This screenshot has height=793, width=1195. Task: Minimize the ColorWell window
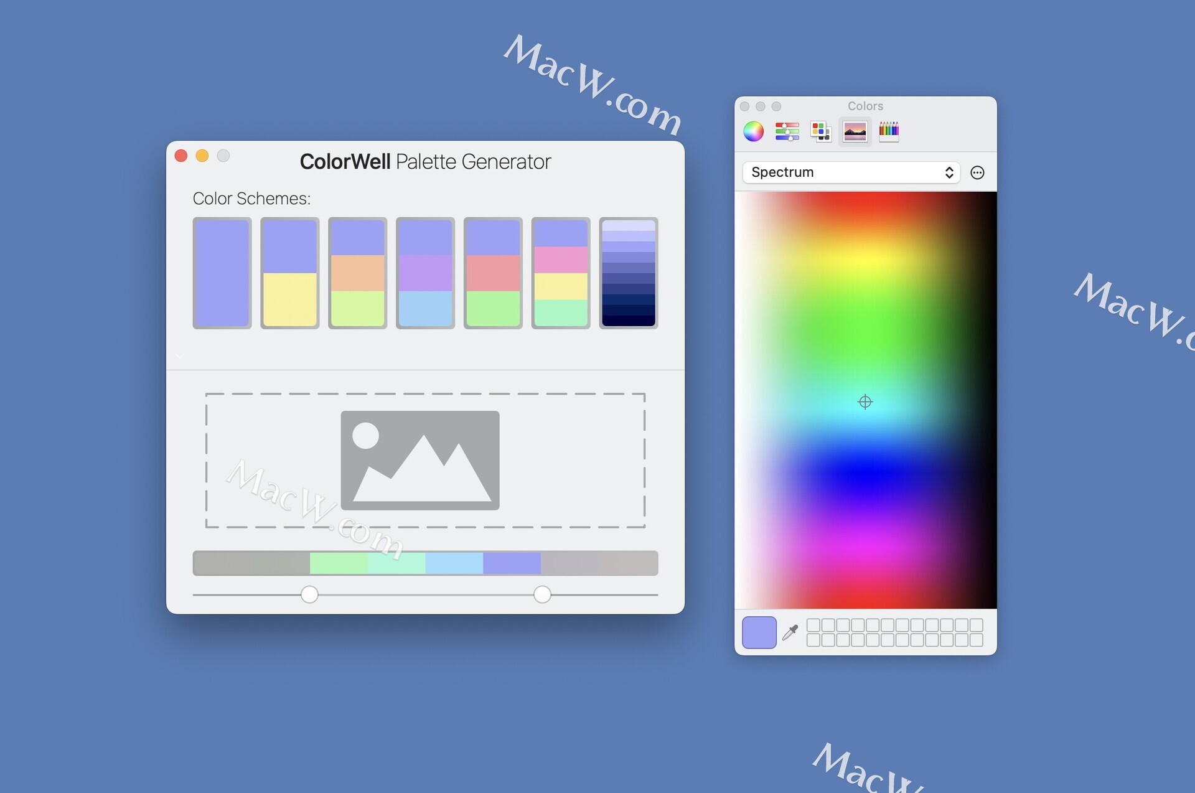(x=202, y=156)
